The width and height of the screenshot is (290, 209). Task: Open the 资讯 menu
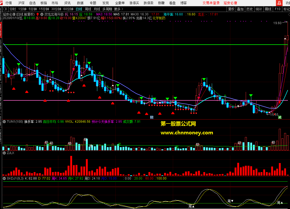click(x=67, y=3)
